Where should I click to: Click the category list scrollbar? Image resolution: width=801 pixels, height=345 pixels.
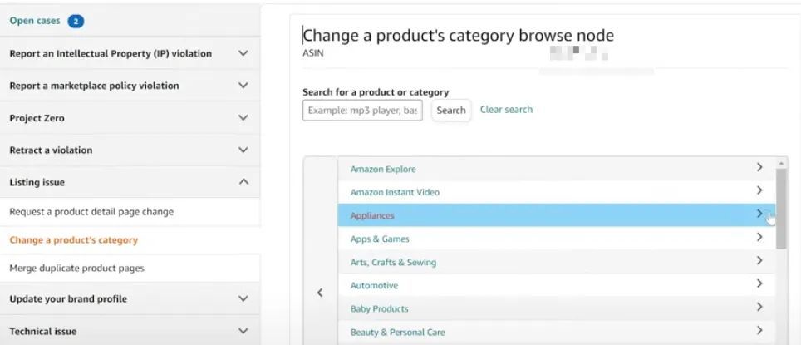click(x=781, y=208)
